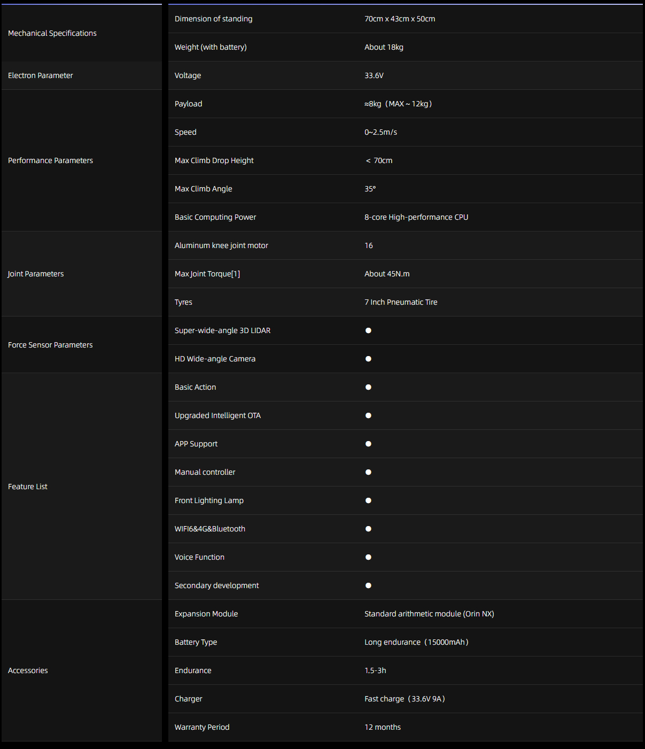The image size is (645, 749).
Task: Click the APP Support indicator dot
Action: coord(368,444)
